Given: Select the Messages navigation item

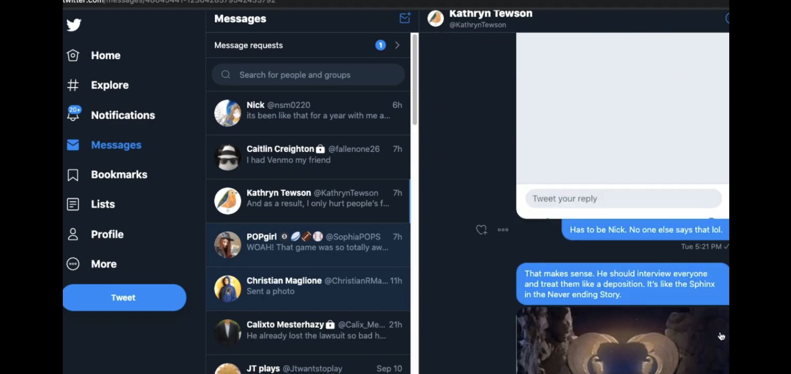Looking at the screenshot, I should click(x=104, y=145).
